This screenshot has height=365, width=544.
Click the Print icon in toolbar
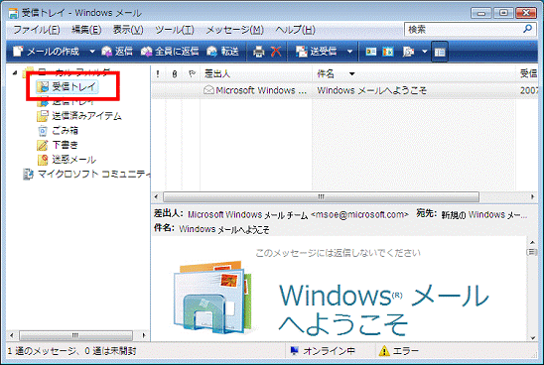coord(258,52)
